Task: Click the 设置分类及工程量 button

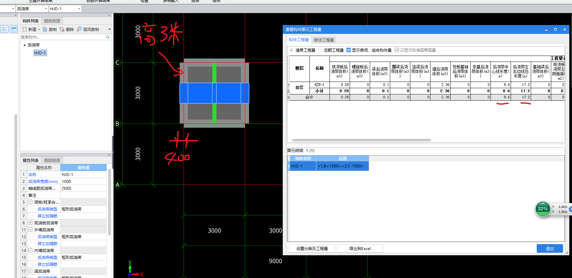Action: [312, 248]
